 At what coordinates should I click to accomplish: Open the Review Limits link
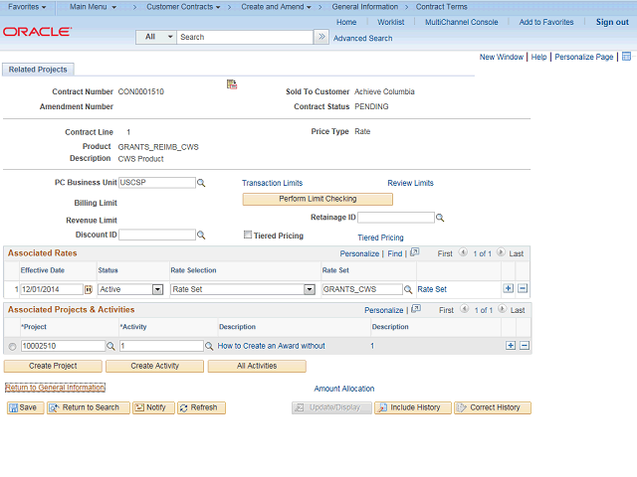tap(410, 183)
